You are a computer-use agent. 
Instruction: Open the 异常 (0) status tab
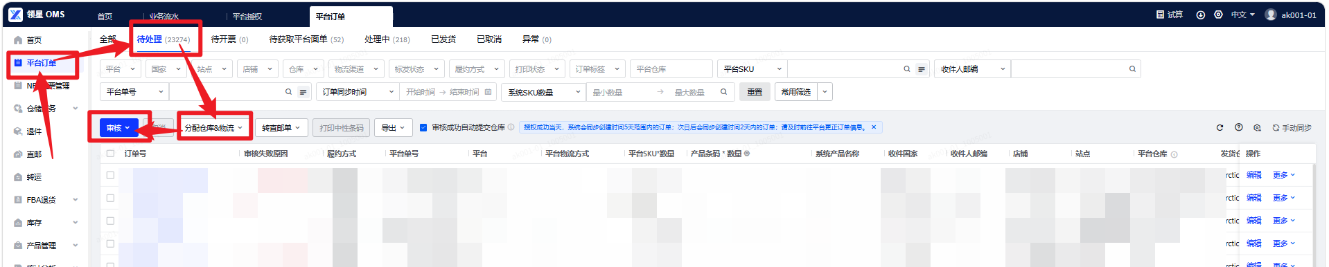pos(537,39)
